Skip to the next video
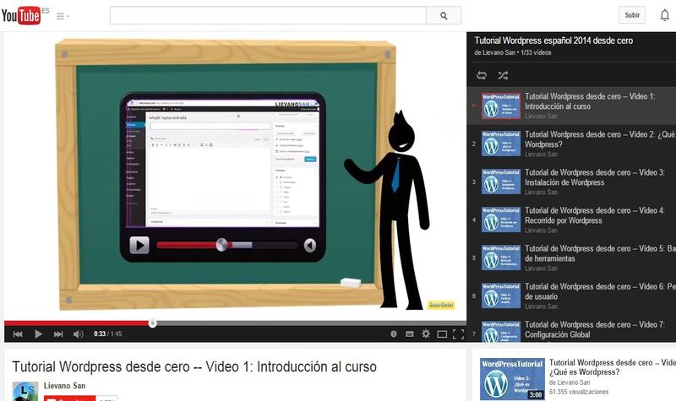The image size is (676, 401). [x=58, y=334]
